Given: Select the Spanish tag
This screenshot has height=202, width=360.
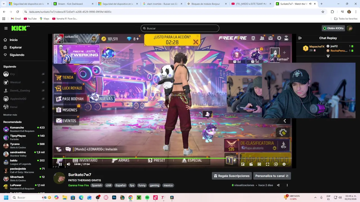Looking at the screenshot, I should point(96,185).
